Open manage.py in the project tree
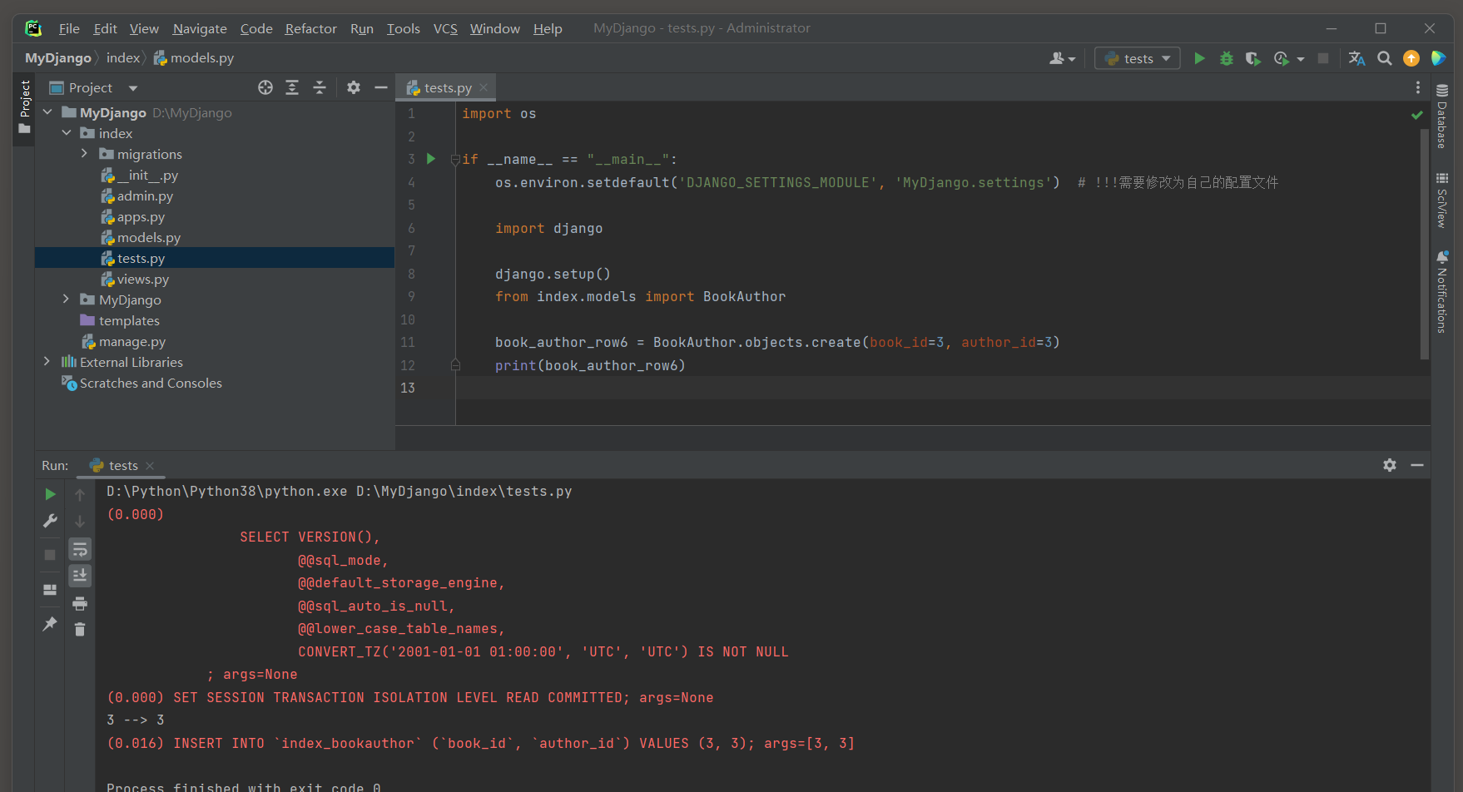 tap(124, 341)
